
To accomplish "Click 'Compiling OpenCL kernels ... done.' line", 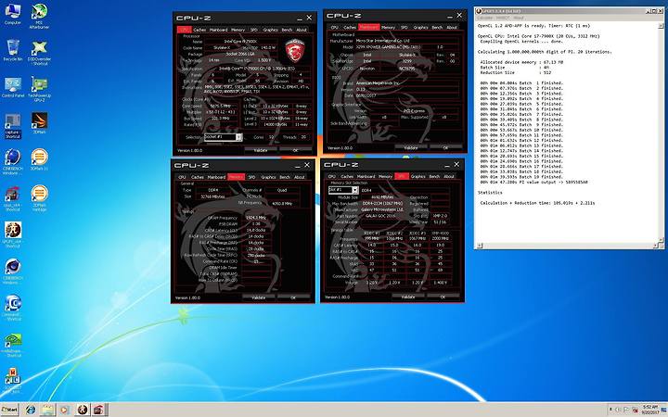I will tap(521, 42).
